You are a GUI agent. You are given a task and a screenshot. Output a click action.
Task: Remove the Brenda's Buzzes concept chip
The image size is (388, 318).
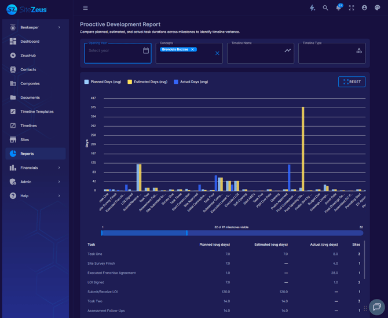(x=192, y=49)
